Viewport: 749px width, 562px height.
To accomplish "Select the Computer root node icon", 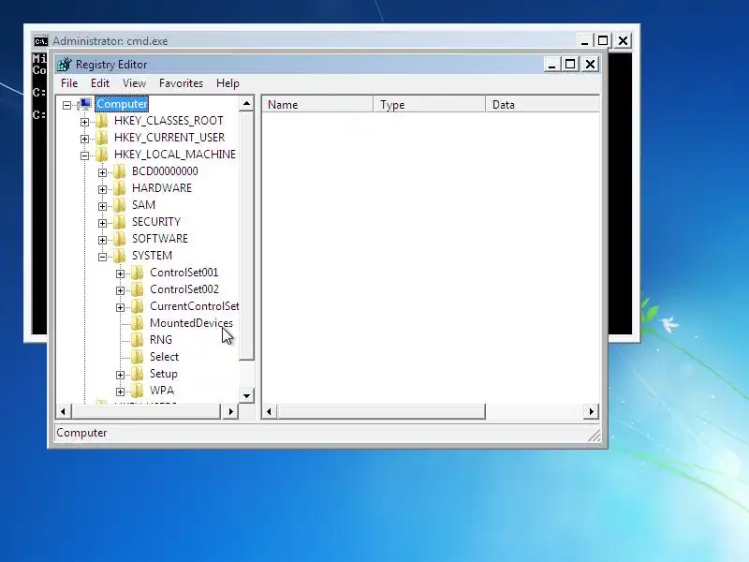I will click(x=85, y=104).
